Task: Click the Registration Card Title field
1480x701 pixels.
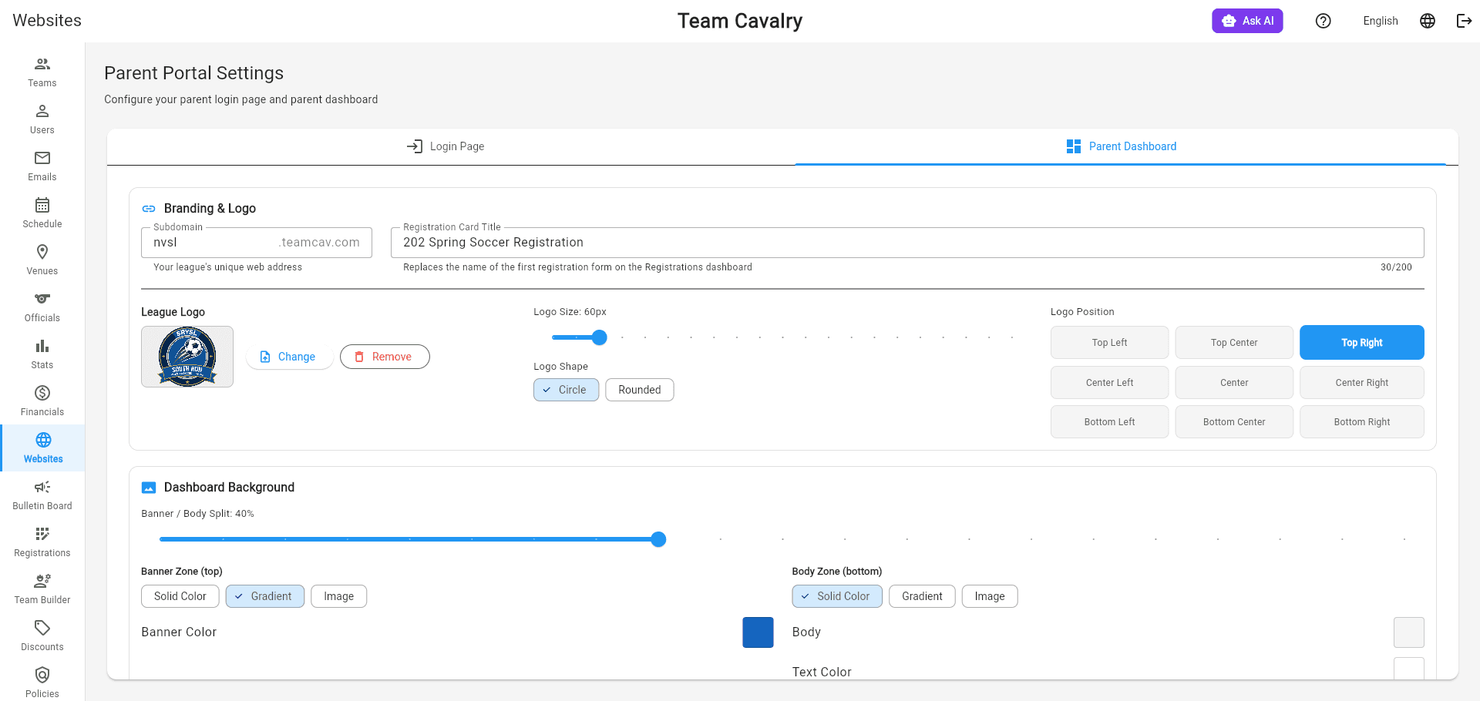Action: click(x=907, y=243)
